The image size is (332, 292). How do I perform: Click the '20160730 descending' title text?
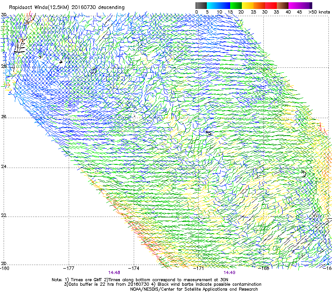coord(98,8)
